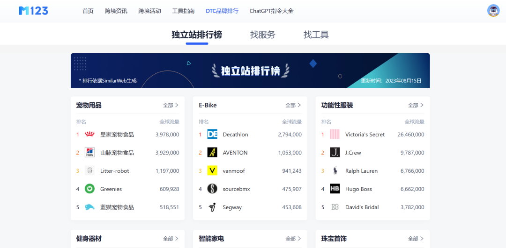Click the yellow vanmoof logo
Viewport: 506px width, 248px height.
(212, 171)
